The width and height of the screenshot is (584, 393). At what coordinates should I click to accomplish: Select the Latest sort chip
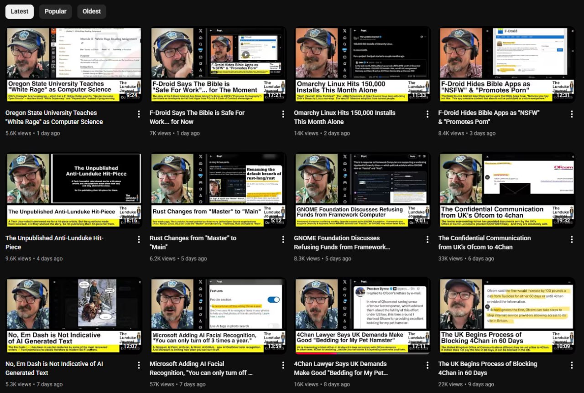pyautogui.click(x=19, y=11)
